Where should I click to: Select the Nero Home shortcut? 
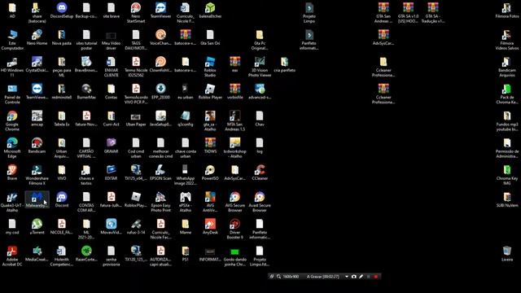[37, 37]
